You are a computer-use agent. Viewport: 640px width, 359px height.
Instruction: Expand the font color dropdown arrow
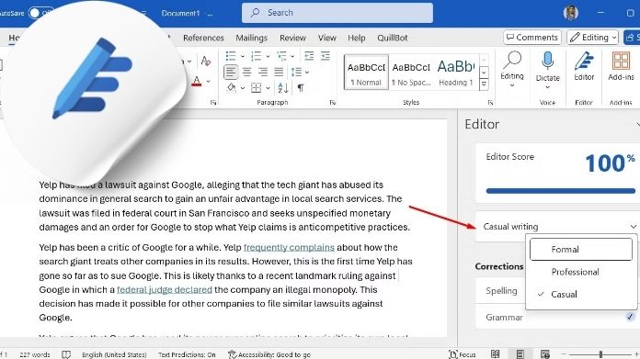click(x=208, y=82)
